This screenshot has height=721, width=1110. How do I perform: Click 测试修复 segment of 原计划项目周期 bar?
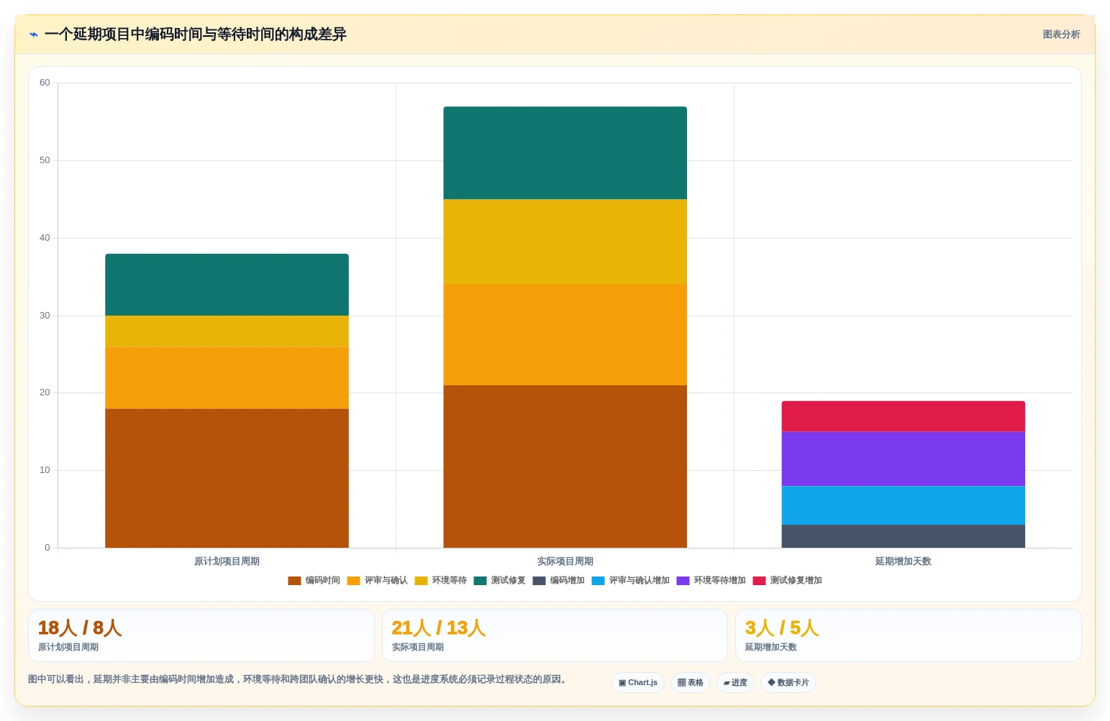227,285
